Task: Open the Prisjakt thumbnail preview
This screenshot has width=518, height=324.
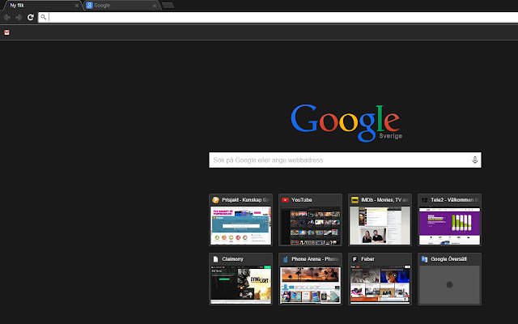Action: coord(241,226)
